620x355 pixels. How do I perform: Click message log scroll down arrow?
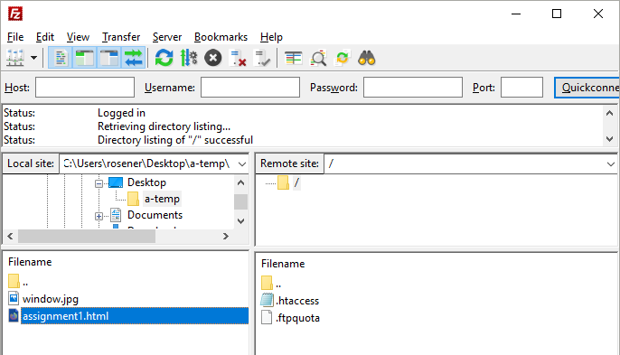(609, 139)
